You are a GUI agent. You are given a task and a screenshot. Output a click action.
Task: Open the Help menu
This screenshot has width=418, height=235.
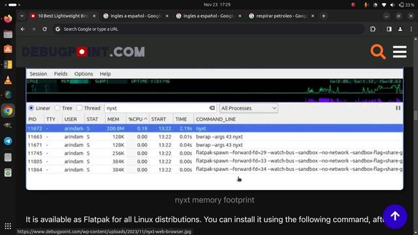tap(105, 74)
